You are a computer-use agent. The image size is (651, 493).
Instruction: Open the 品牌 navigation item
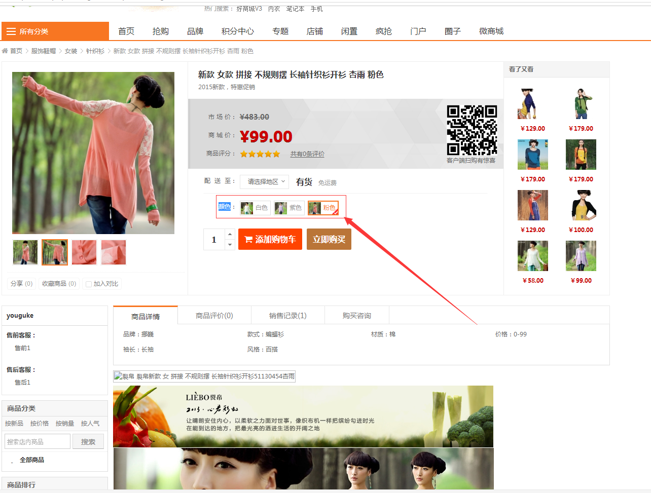click(x=195, y=31)
